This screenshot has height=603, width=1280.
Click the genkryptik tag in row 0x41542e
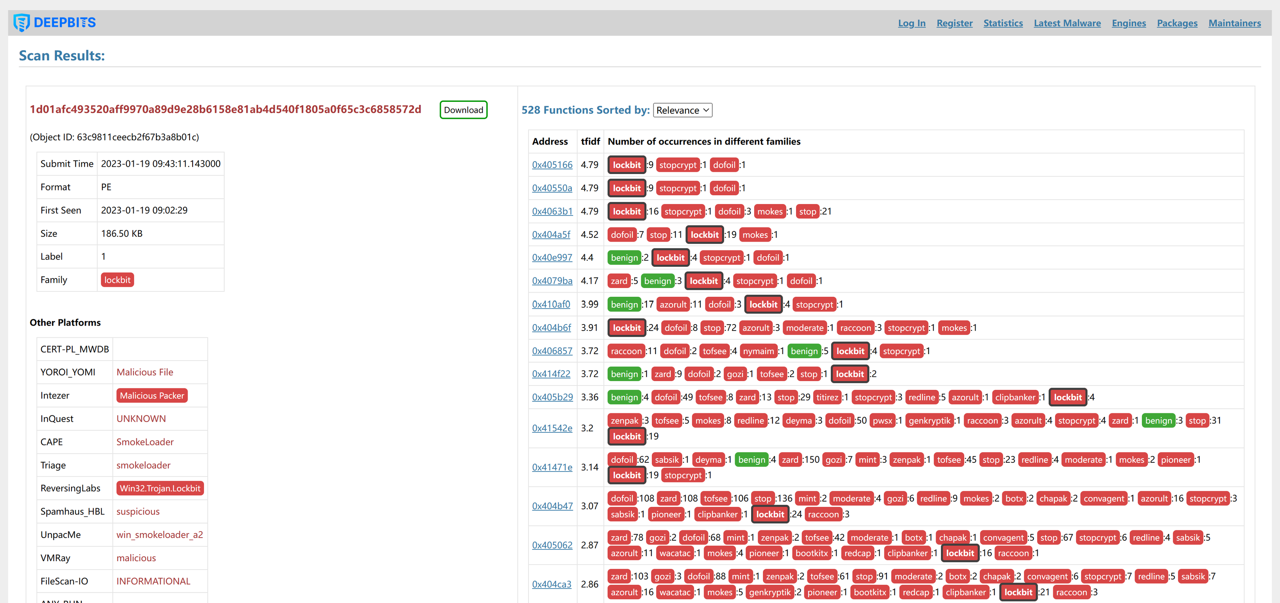(x=929, y=420)
